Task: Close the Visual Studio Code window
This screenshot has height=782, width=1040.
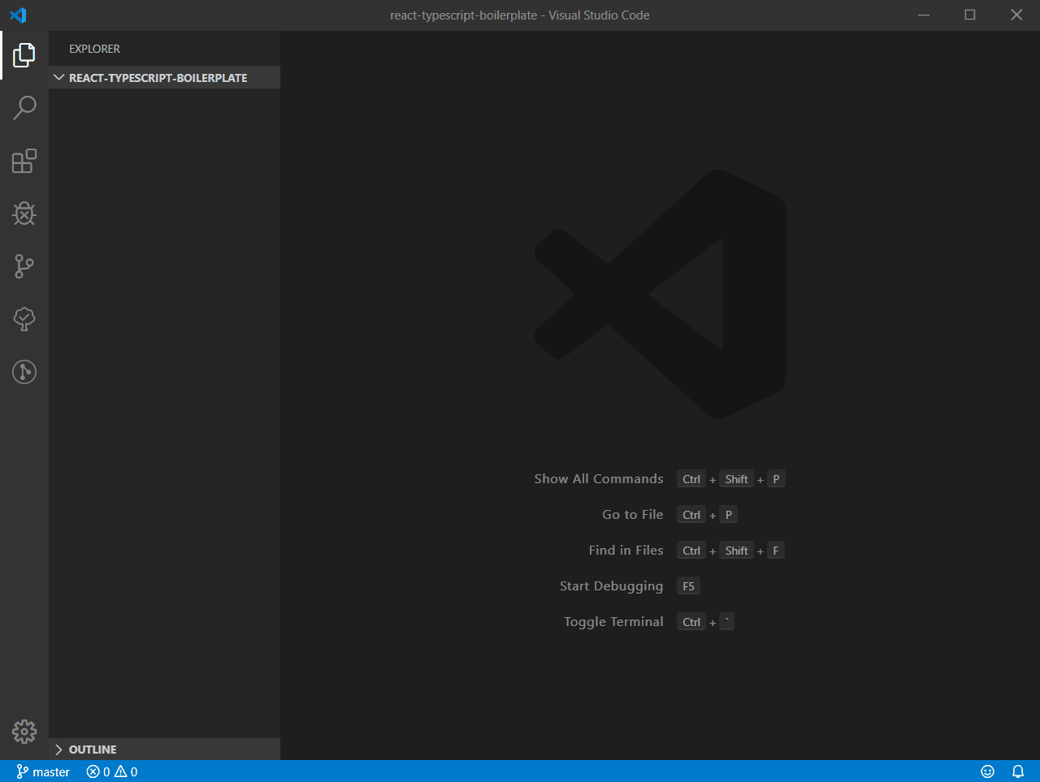Action: (x=1016, y=15)
